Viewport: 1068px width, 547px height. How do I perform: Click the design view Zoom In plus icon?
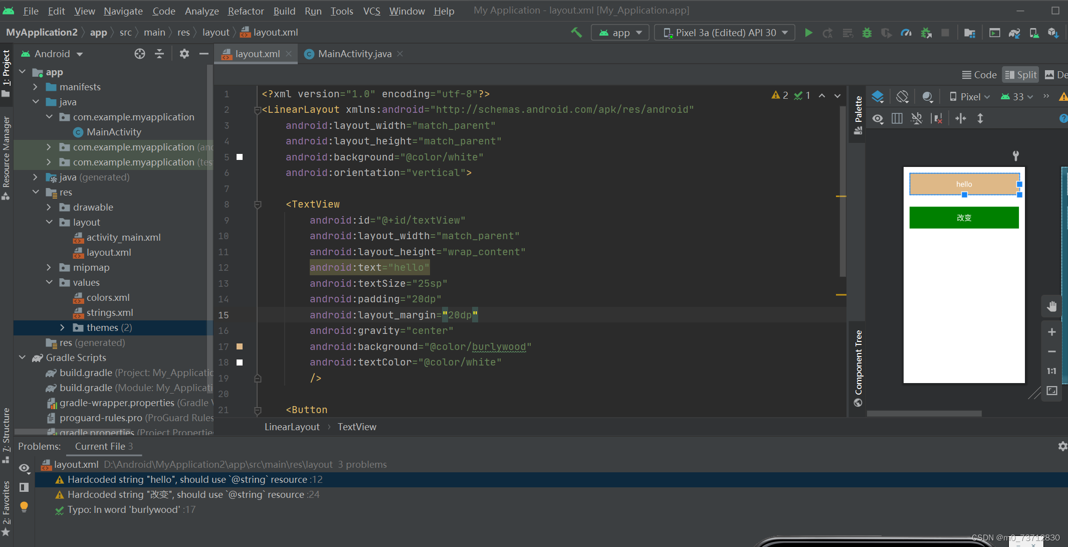pos(1051,332)
